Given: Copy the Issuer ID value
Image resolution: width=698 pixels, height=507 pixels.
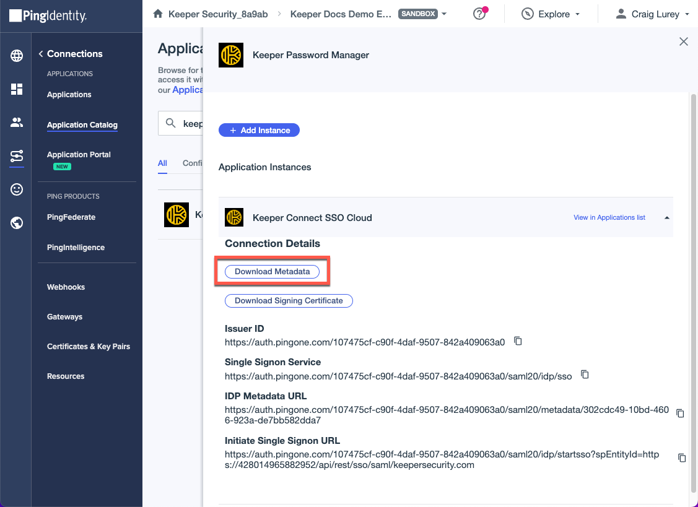Looking at the screenshot, I should point(518,341).
